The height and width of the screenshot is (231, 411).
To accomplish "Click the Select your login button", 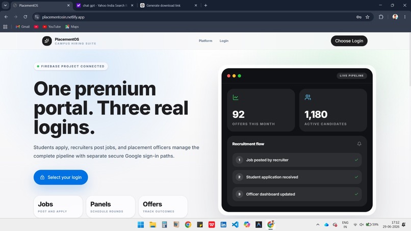I will (61, 177).
